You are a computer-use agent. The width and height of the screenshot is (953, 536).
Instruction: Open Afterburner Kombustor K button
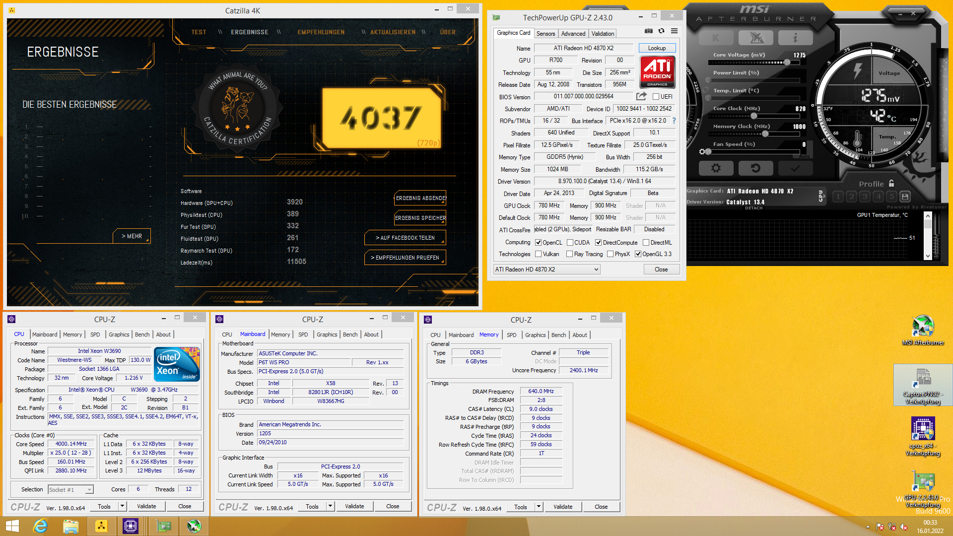(715, 38)
